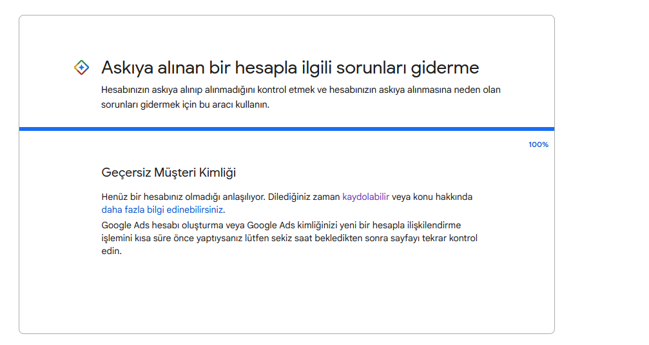This screenshot has width=649, height=345.
Task: Select the 100% progress indicator text
Action: pos(538,144)
